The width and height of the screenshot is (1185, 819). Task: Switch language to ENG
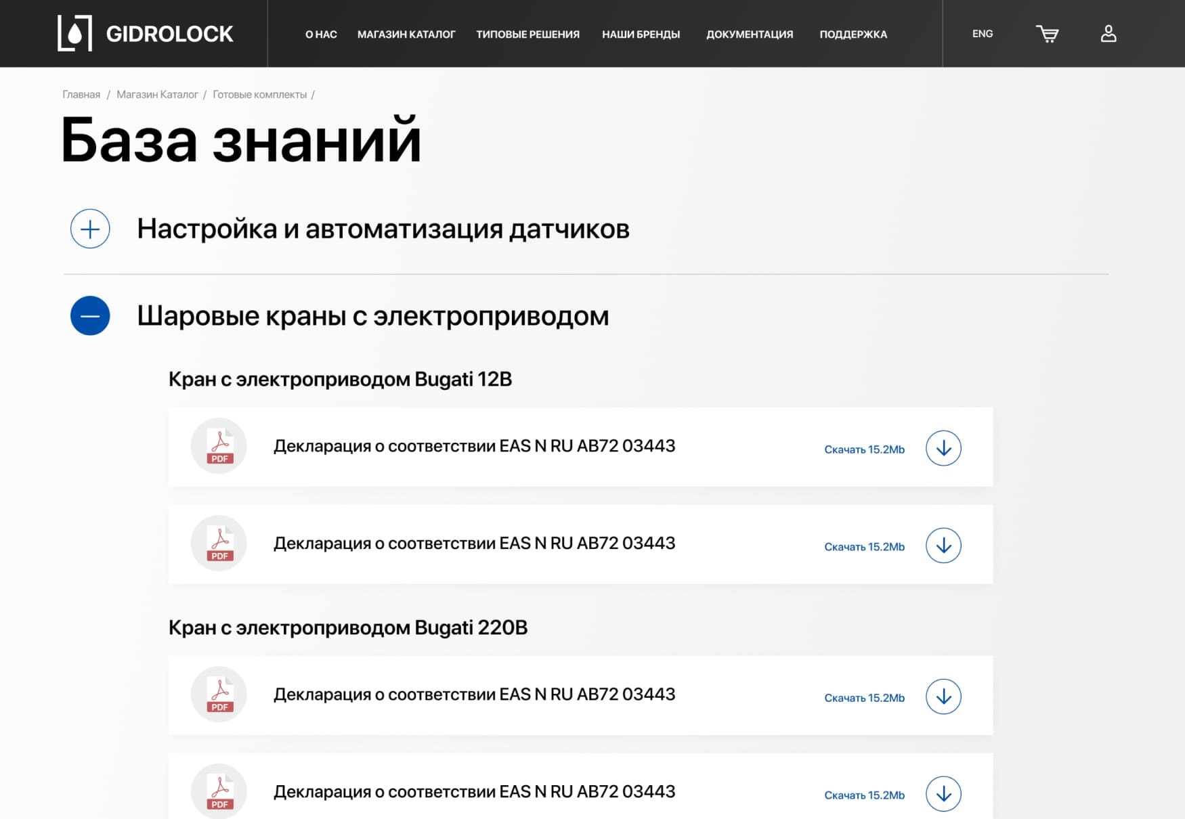pyautogui.click(x=983, y=34)
